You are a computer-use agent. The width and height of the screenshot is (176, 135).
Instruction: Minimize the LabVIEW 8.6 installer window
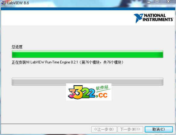click(149, 2)
